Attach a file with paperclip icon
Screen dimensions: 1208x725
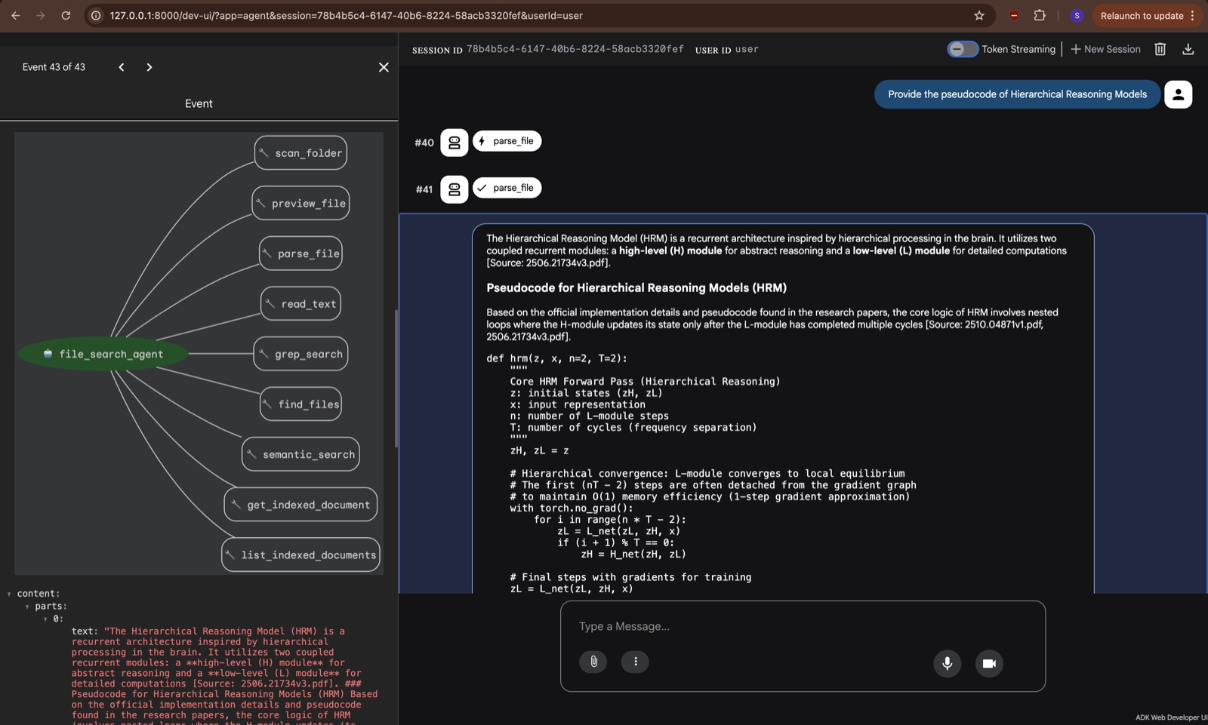click(593, 662)
